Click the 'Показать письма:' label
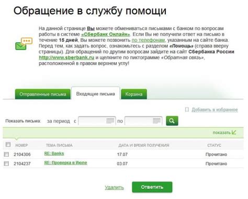Image resolution: width=248 pixels, height=199 pixels. [x=23, y=121]
